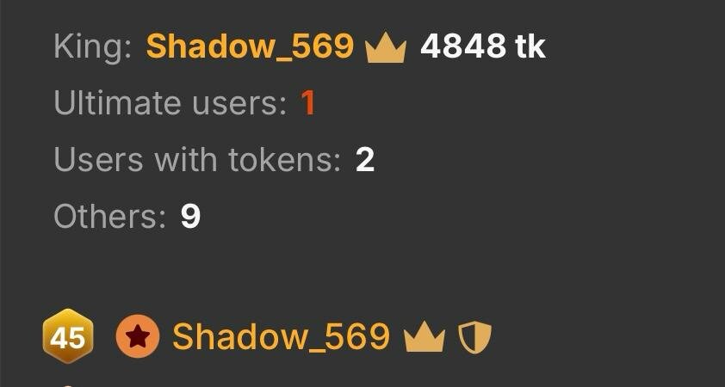
Task: Click the number 45 on the level badge
Action: pyautogui.click(x=68, y=338)
